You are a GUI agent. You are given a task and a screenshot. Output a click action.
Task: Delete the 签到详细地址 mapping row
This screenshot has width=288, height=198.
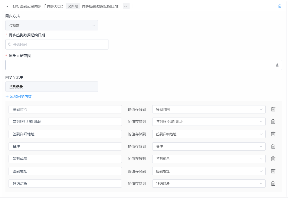click(x=273, y=134)
